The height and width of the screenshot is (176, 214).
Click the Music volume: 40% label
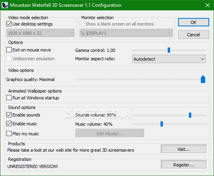(x=94, y=124)
